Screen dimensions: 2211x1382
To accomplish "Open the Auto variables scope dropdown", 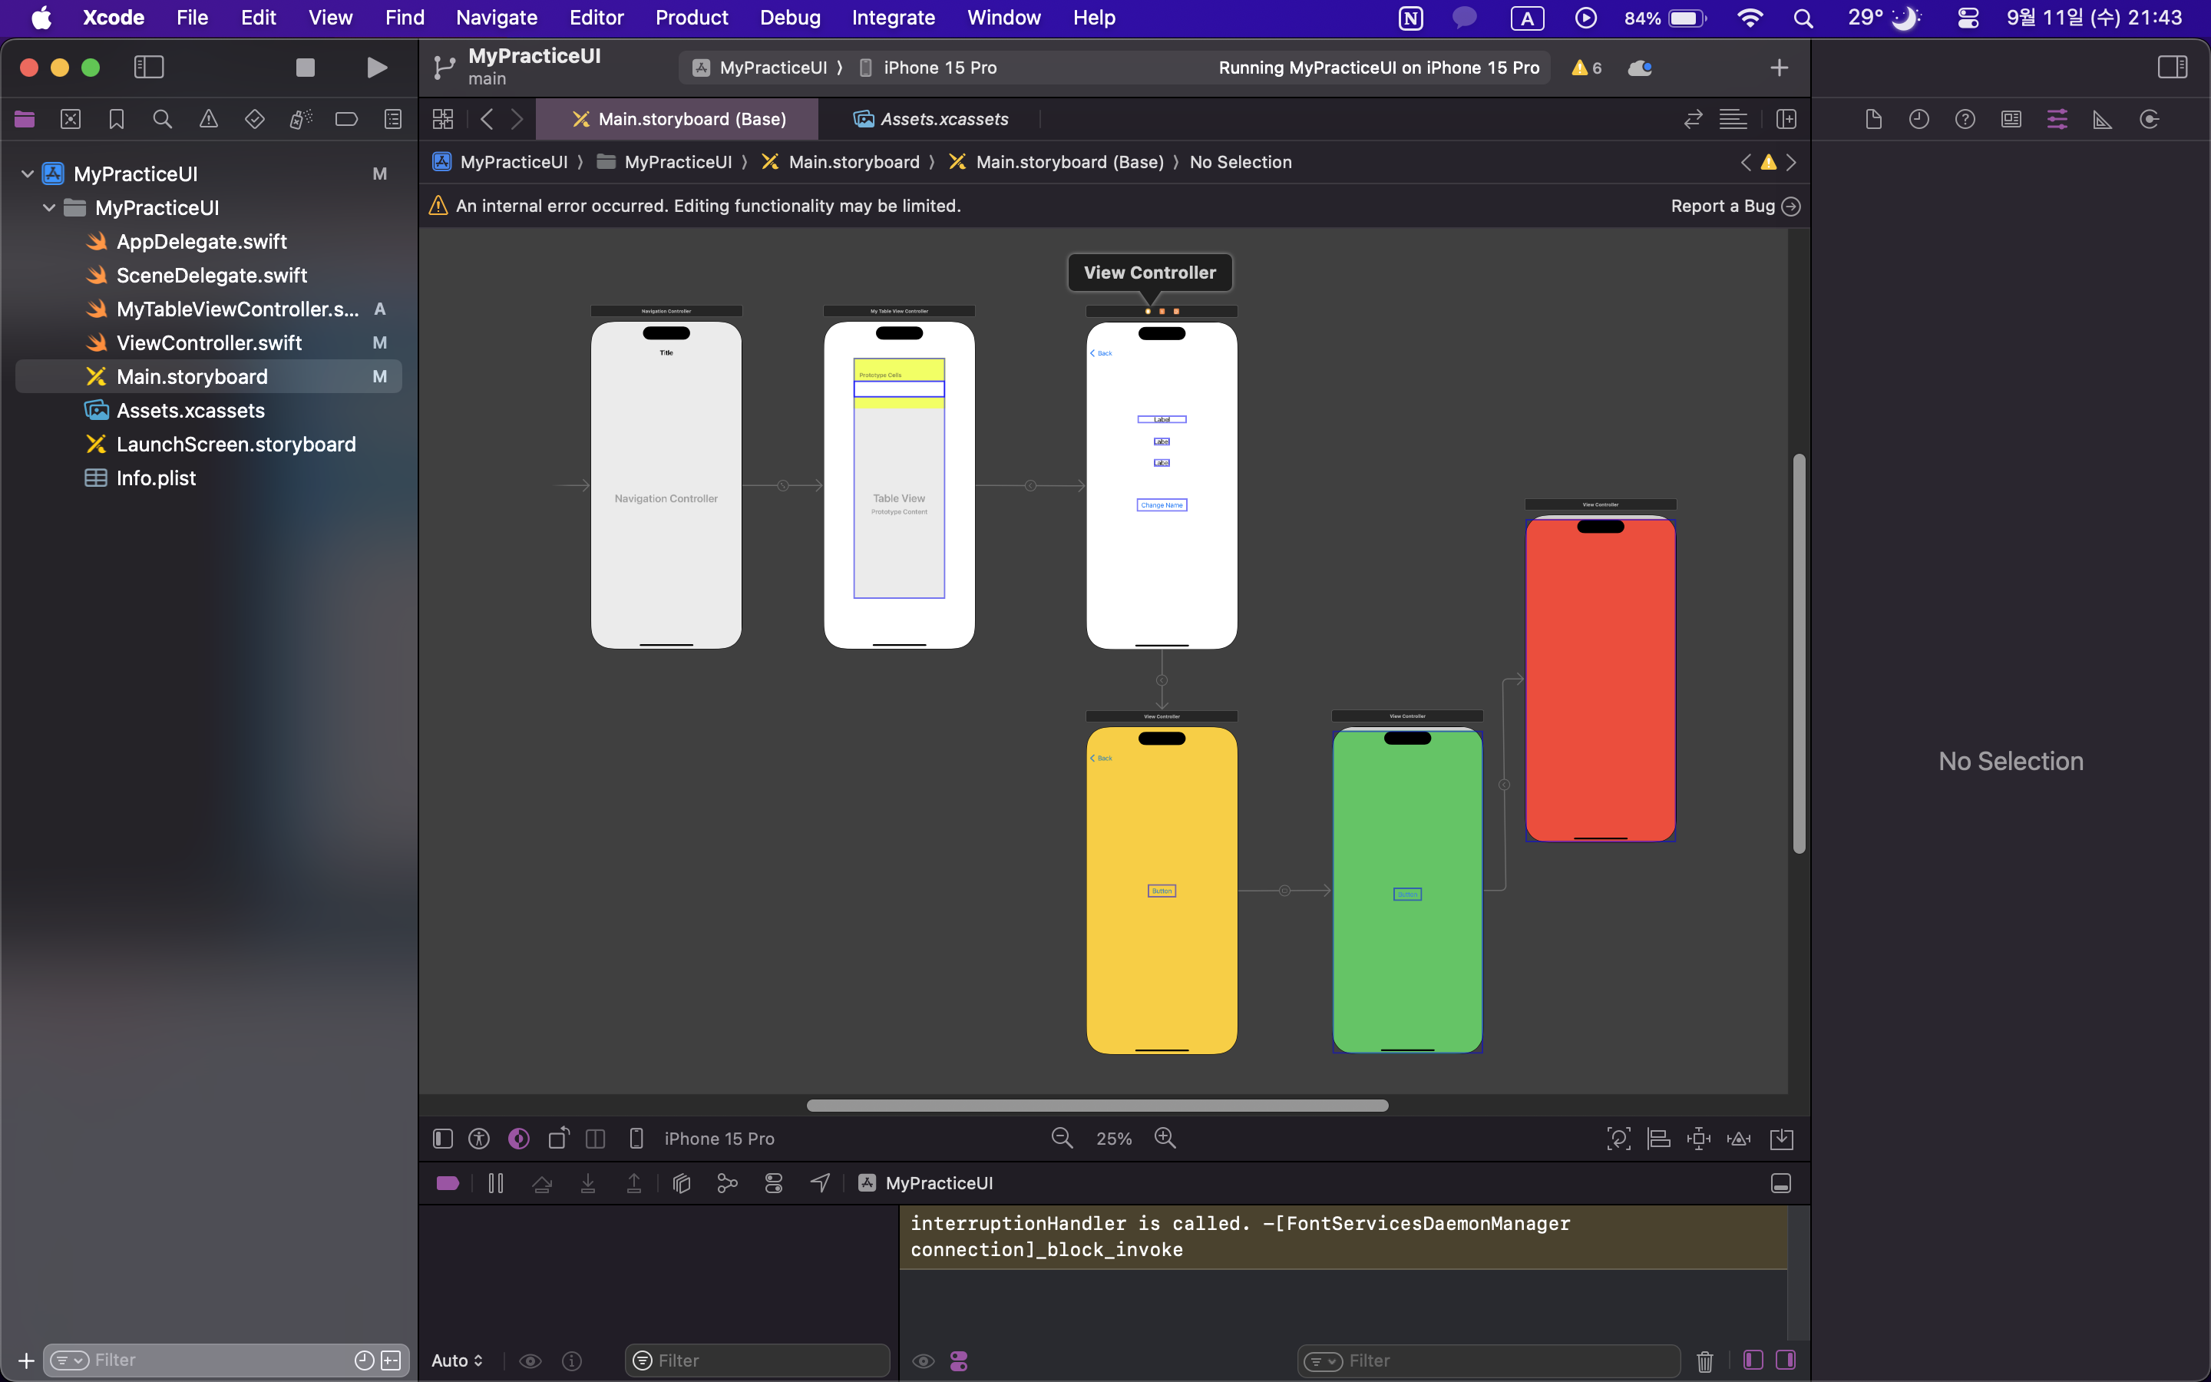I will pos(457,1360).
